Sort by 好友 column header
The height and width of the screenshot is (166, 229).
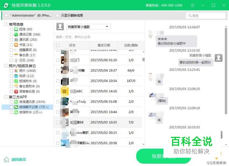[72, 45]
